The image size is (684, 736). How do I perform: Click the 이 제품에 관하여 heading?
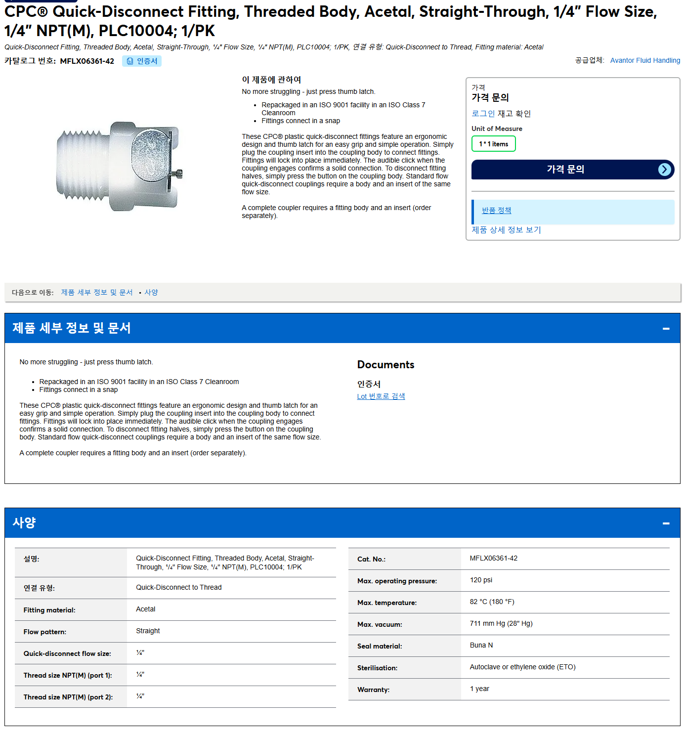[x=271, y=80]
